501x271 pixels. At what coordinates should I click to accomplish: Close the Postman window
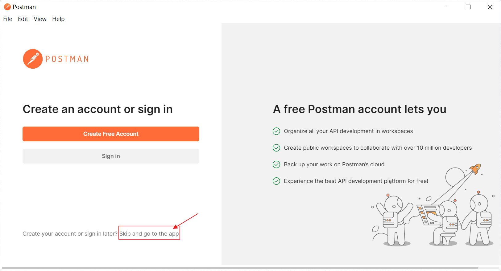click(490, 7)
